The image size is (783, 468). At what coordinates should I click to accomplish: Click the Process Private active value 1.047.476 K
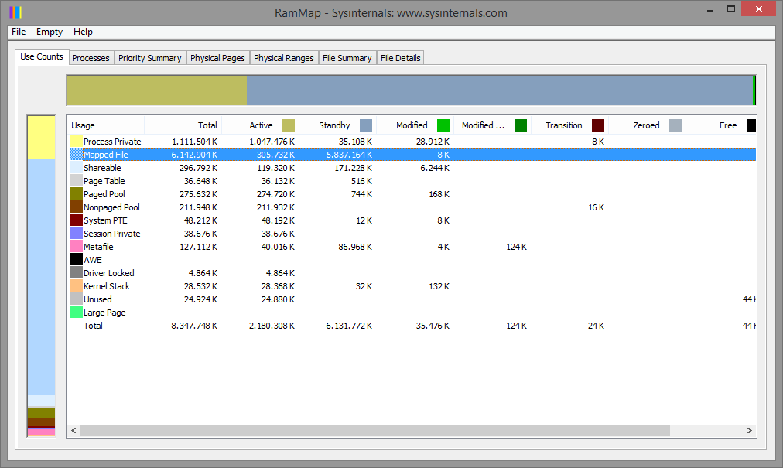pyautogui.click(x=272, y=142)
